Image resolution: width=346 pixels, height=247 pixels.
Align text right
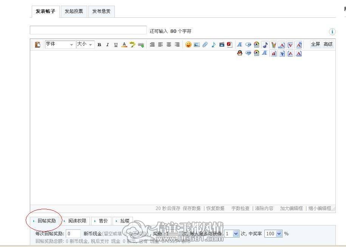pyautogui.click(x=177, y=45)
